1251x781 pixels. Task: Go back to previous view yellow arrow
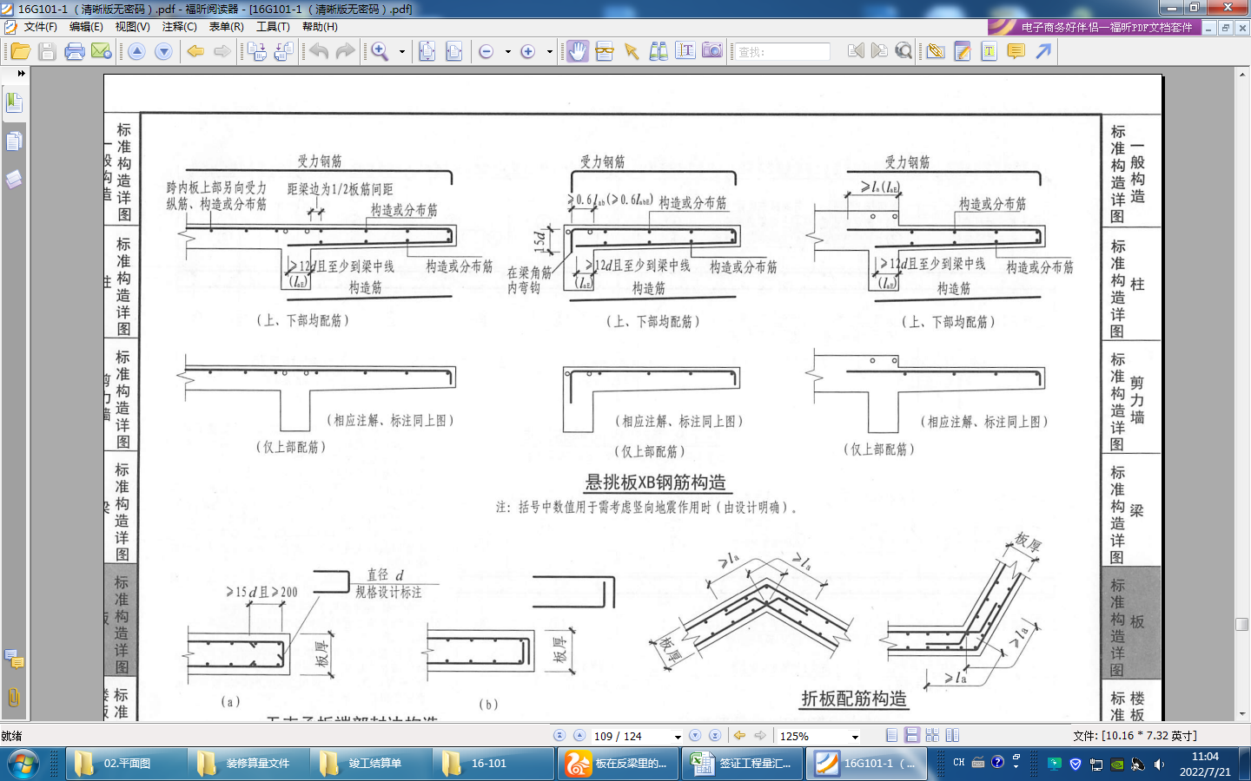coord(196,51)
